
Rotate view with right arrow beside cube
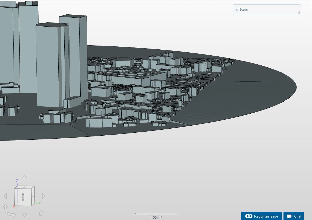click(44, 196)
